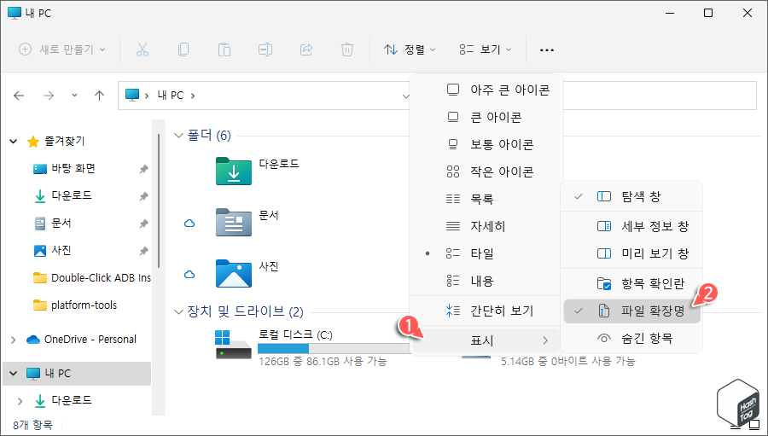Toggle 미리 보기 창 preview pane
The height and width of the screenshot is (436, 768).
[x=631, y=253]
